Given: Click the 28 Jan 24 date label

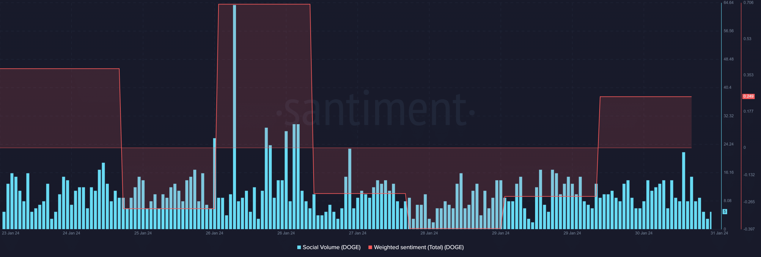Looking at the screenshot, I should point(429,233).
